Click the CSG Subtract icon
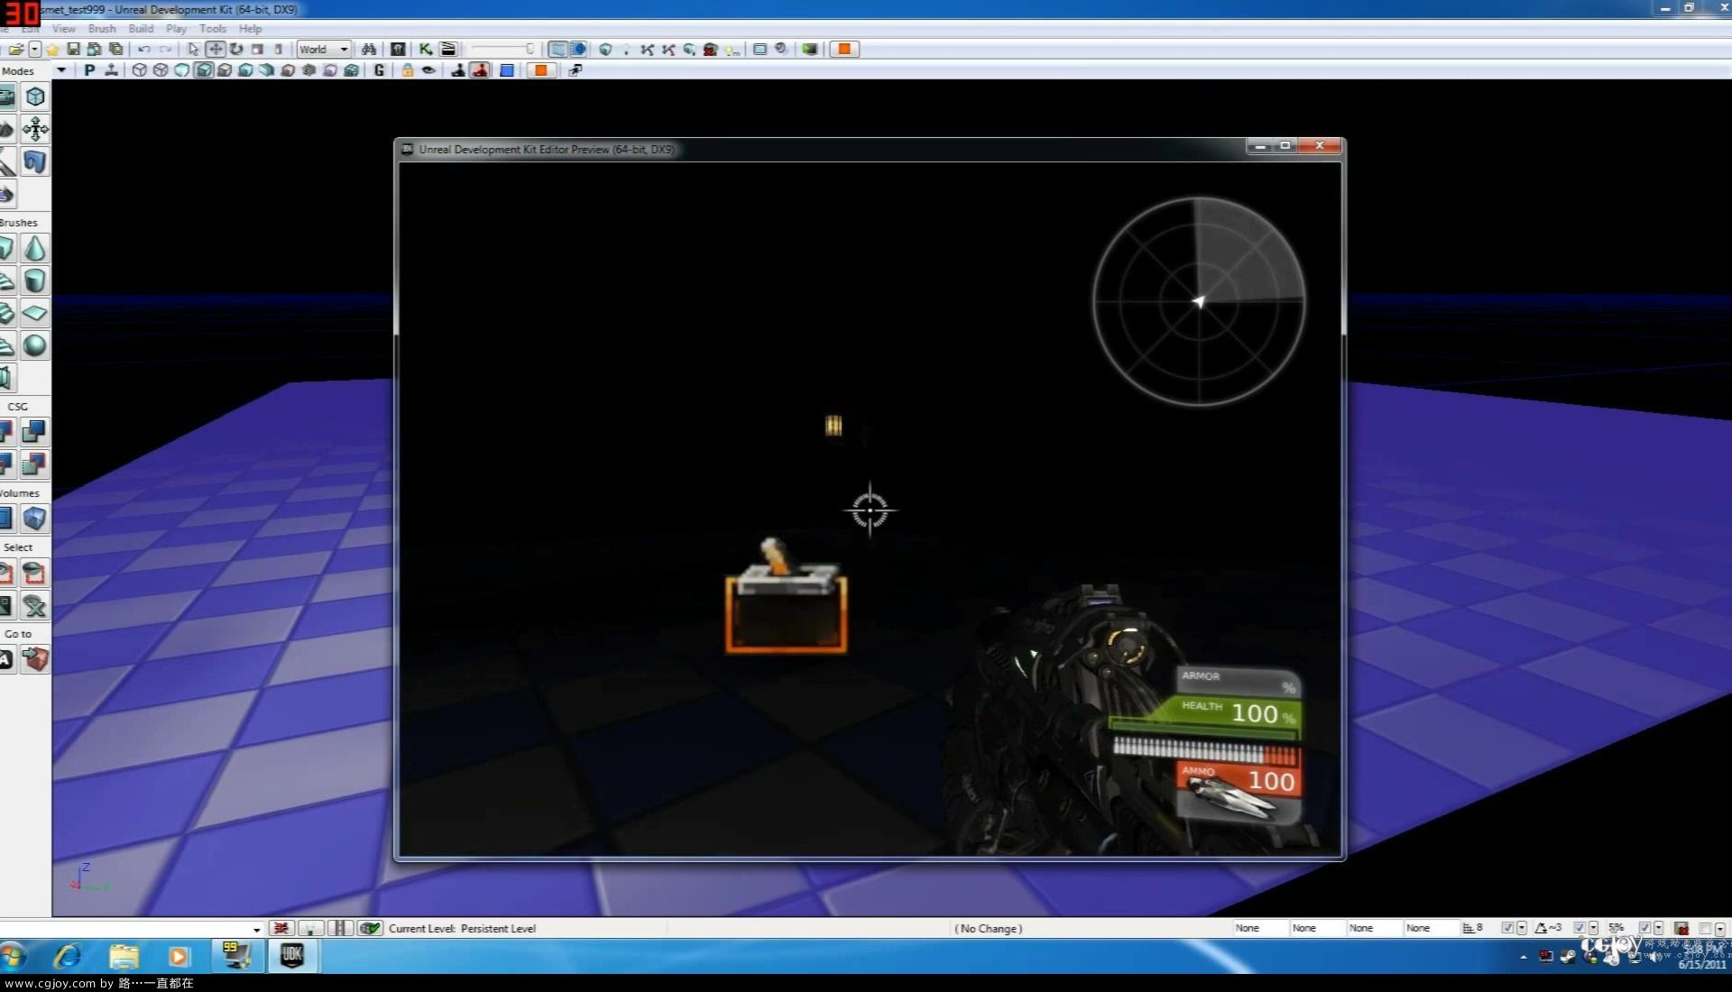 (x=35, y=431)
